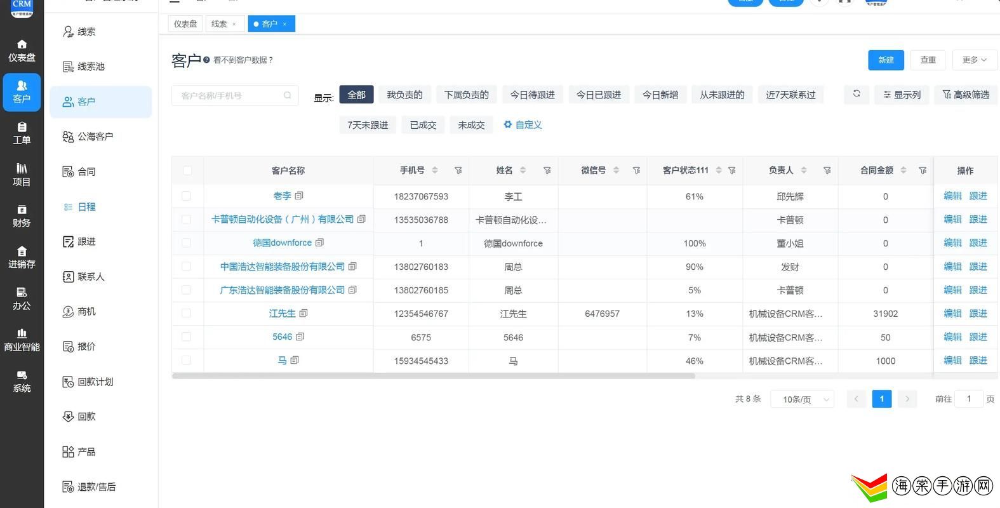Click the help question icon next to 客户 title

(206, 60)
